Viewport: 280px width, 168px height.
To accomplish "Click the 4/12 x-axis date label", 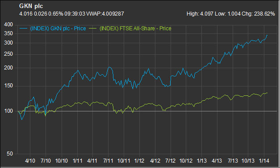I will tap(155, 161).
